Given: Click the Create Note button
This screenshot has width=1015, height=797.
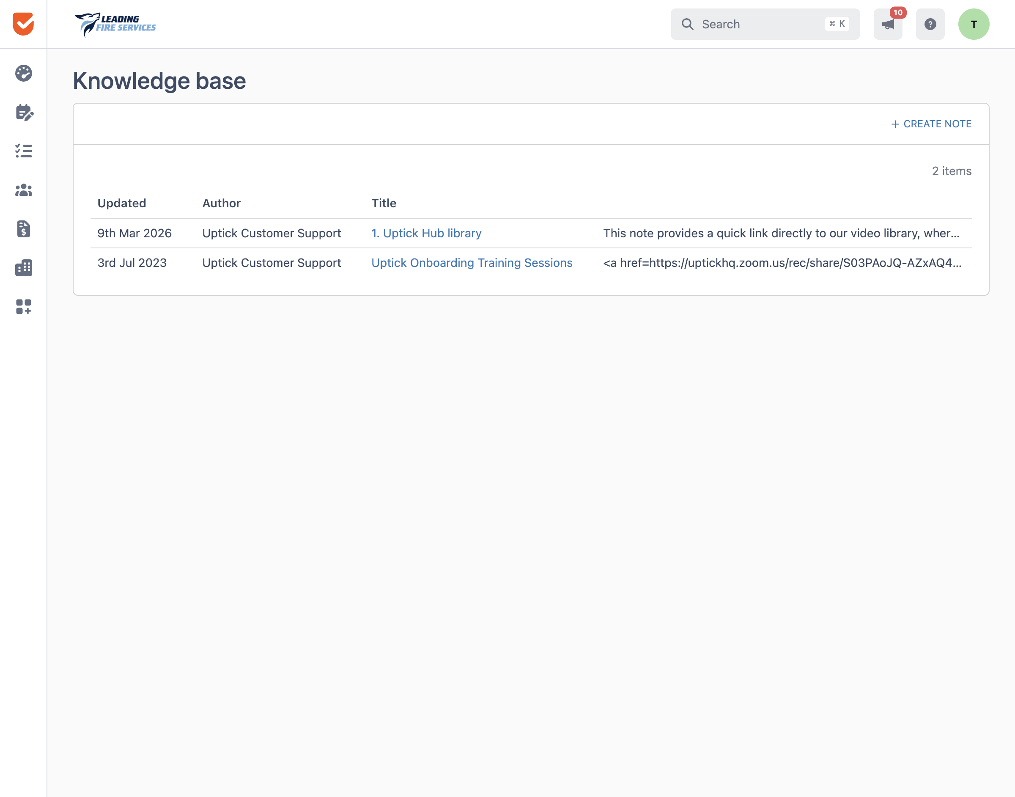Looking at the screenshot, I should click(x=931, y=124).
